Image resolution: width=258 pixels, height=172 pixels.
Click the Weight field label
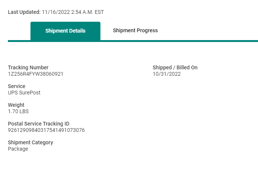coord(16,105)
